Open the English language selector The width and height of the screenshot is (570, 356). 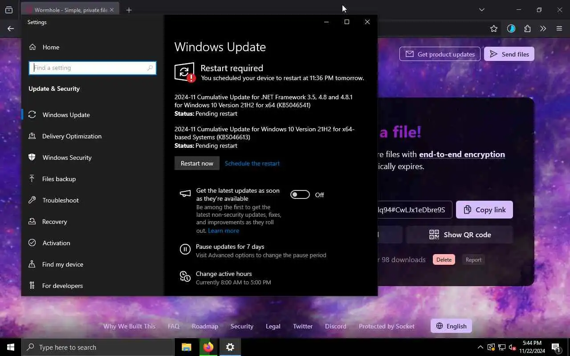click(x=451, y=326)
